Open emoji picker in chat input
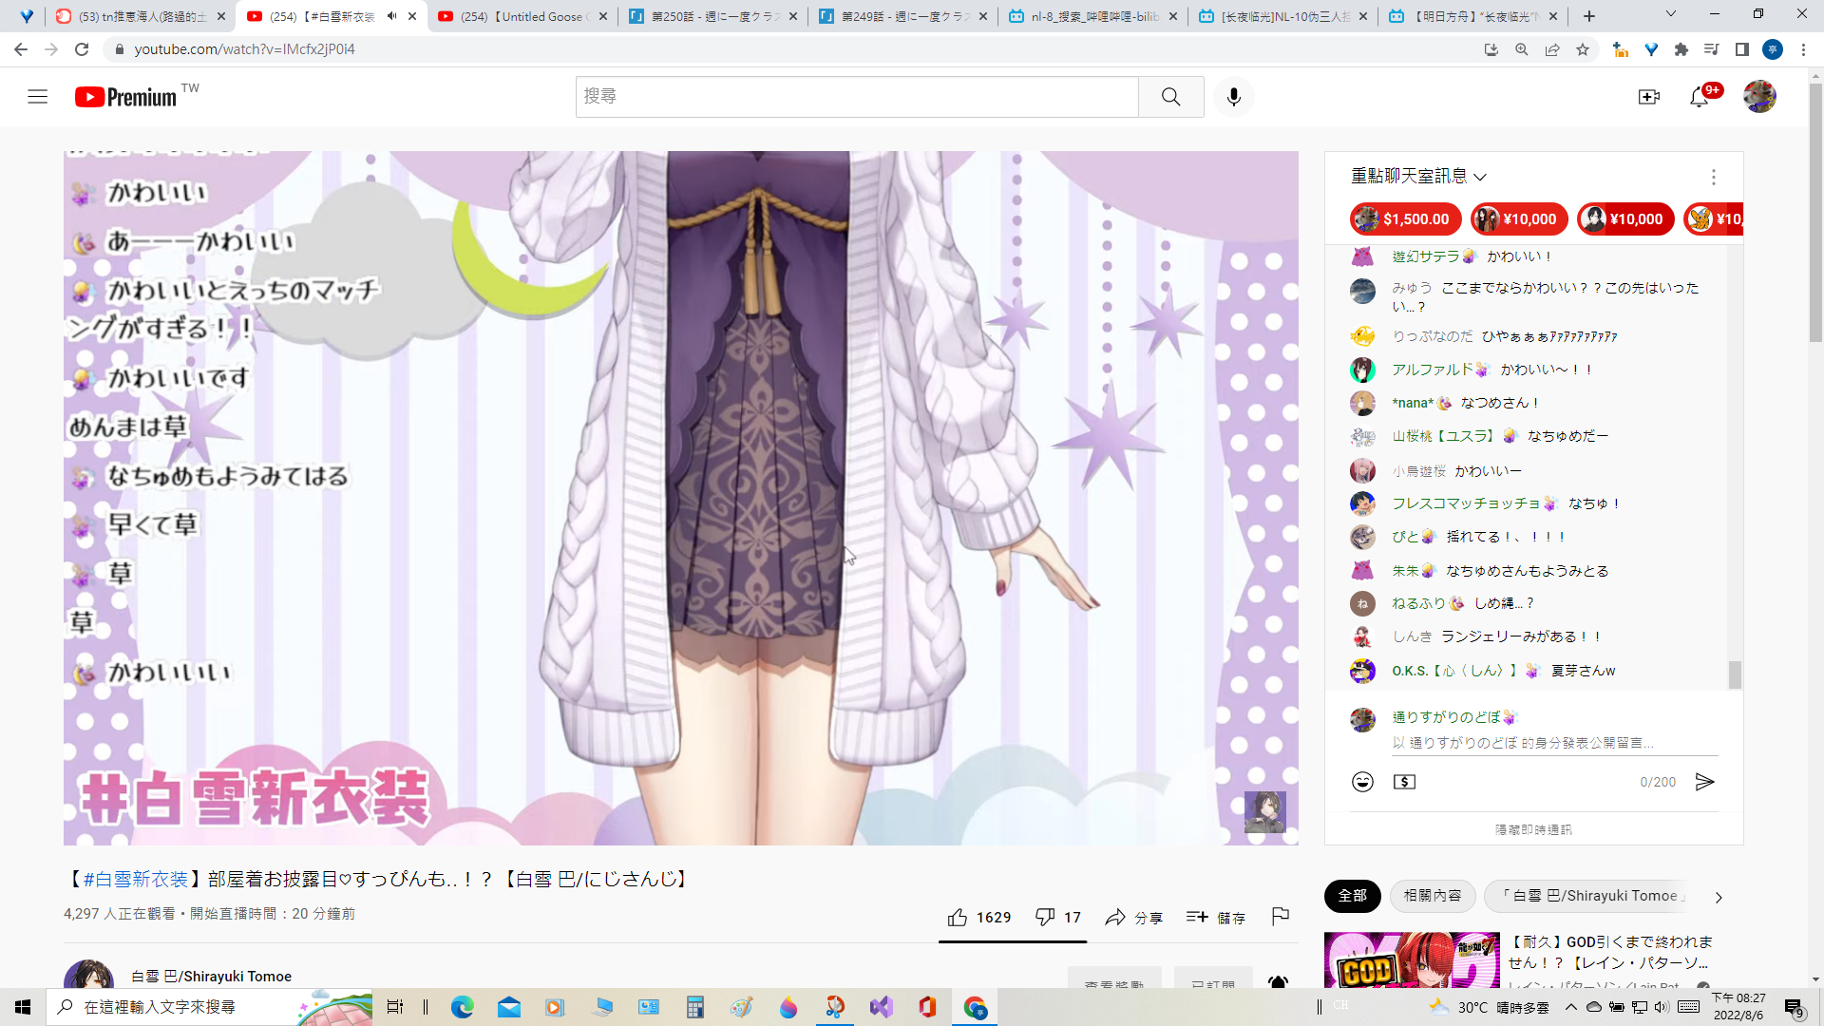 coord(1362,782)
